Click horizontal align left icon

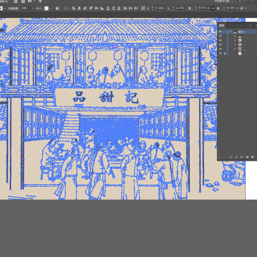(x=74, y=8)
